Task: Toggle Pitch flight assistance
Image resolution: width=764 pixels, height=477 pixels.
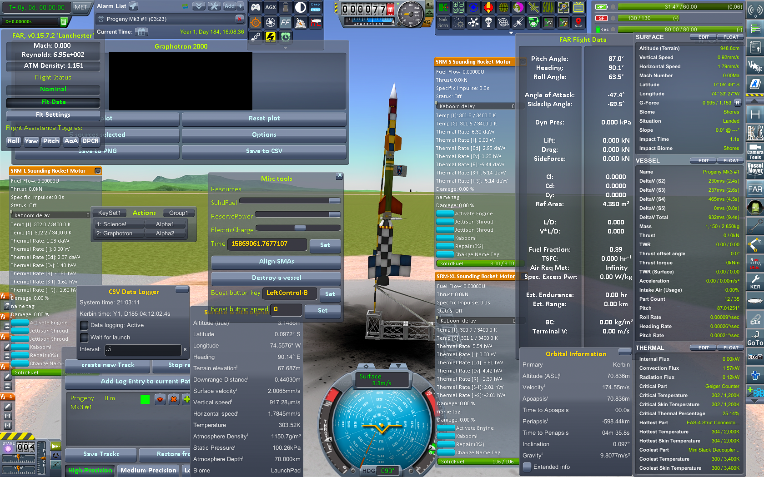Action: (x=51, y=141)
